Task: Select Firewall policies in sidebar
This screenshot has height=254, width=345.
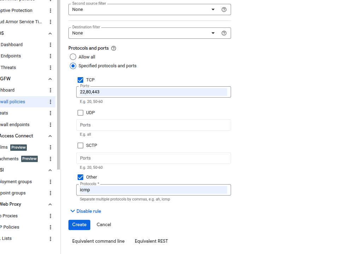Action: coord(13,102)
